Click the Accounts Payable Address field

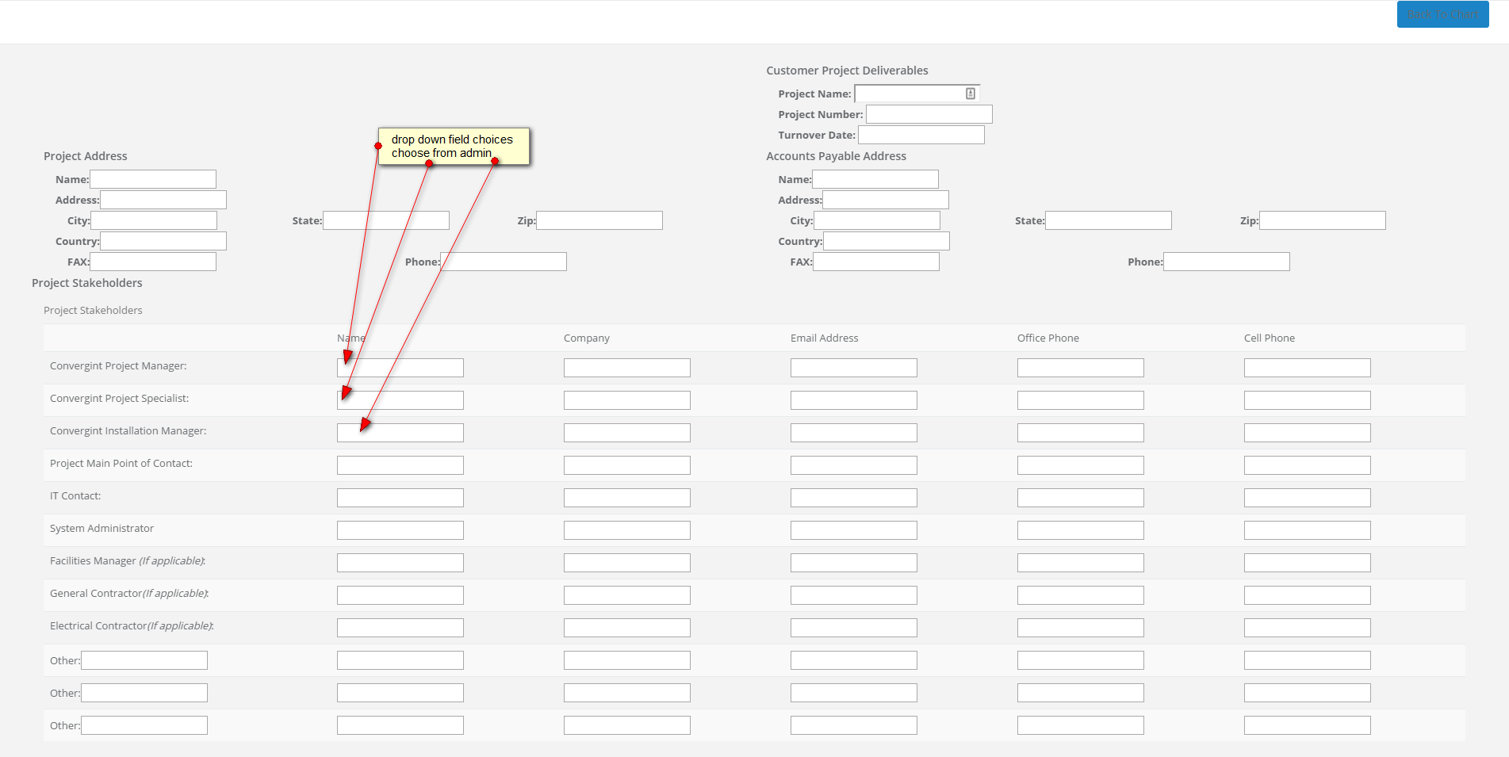tap(885, 200)
